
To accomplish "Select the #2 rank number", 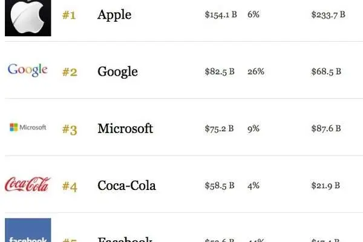I will click(x=70, y=72).
